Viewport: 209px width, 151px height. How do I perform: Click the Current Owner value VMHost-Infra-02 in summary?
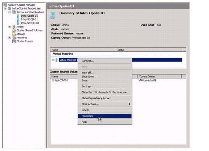coord(81,38)
